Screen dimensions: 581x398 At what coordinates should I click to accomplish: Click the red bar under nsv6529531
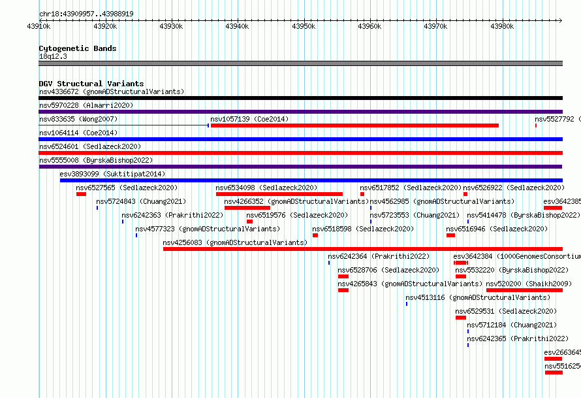click(461, 318)
